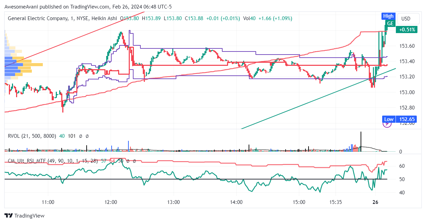This screenshot has height=223, width=426.
Task: Click the RSI axis value 40
Action: coord(403,193)
